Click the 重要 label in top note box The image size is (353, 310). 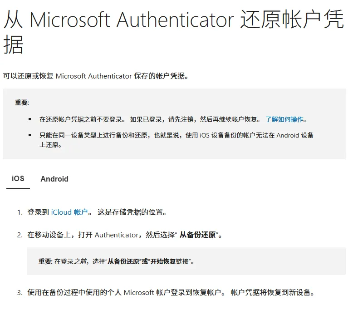(21, 103)
